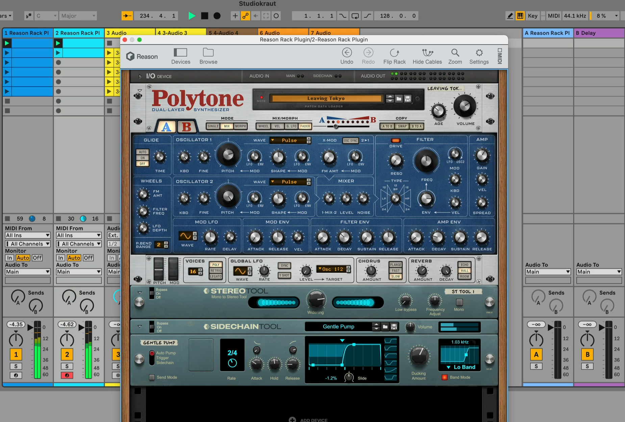Image resolution: width=625 pixels, height=422 pixels.
Task: Toggle Follow playback arrow button
Action: 127,16
